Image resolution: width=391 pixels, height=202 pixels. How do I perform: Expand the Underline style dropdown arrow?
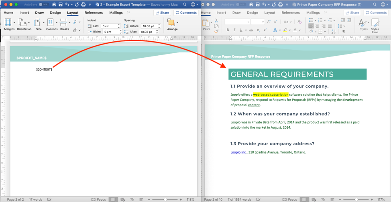click(245, 30)
